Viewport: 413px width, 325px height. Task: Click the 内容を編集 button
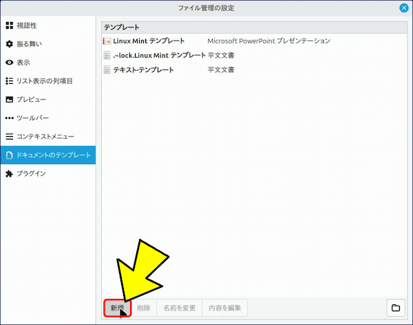pos(224,308)
